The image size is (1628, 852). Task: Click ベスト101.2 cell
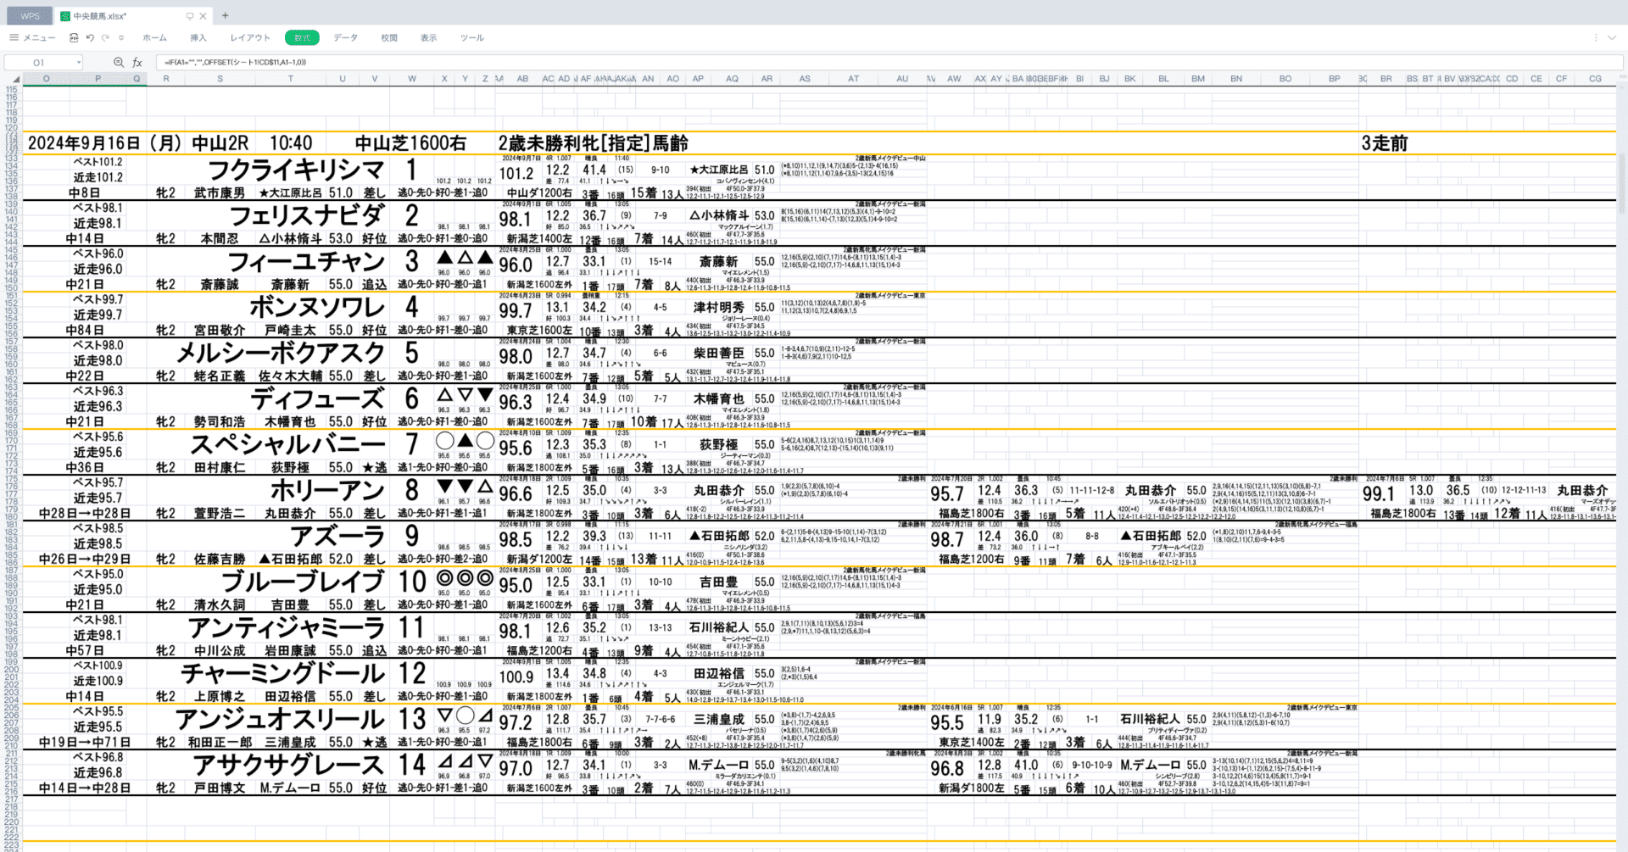click(98, 162)
